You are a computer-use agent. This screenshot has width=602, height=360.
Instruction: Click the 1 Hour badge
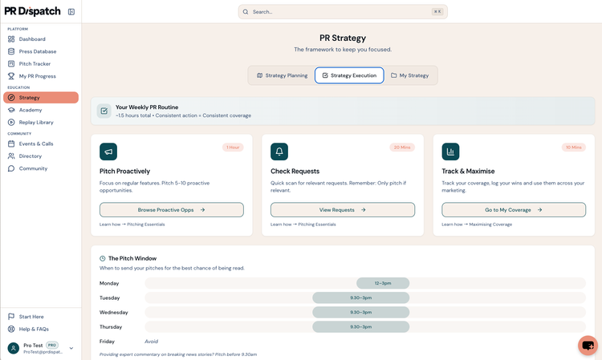233,148
